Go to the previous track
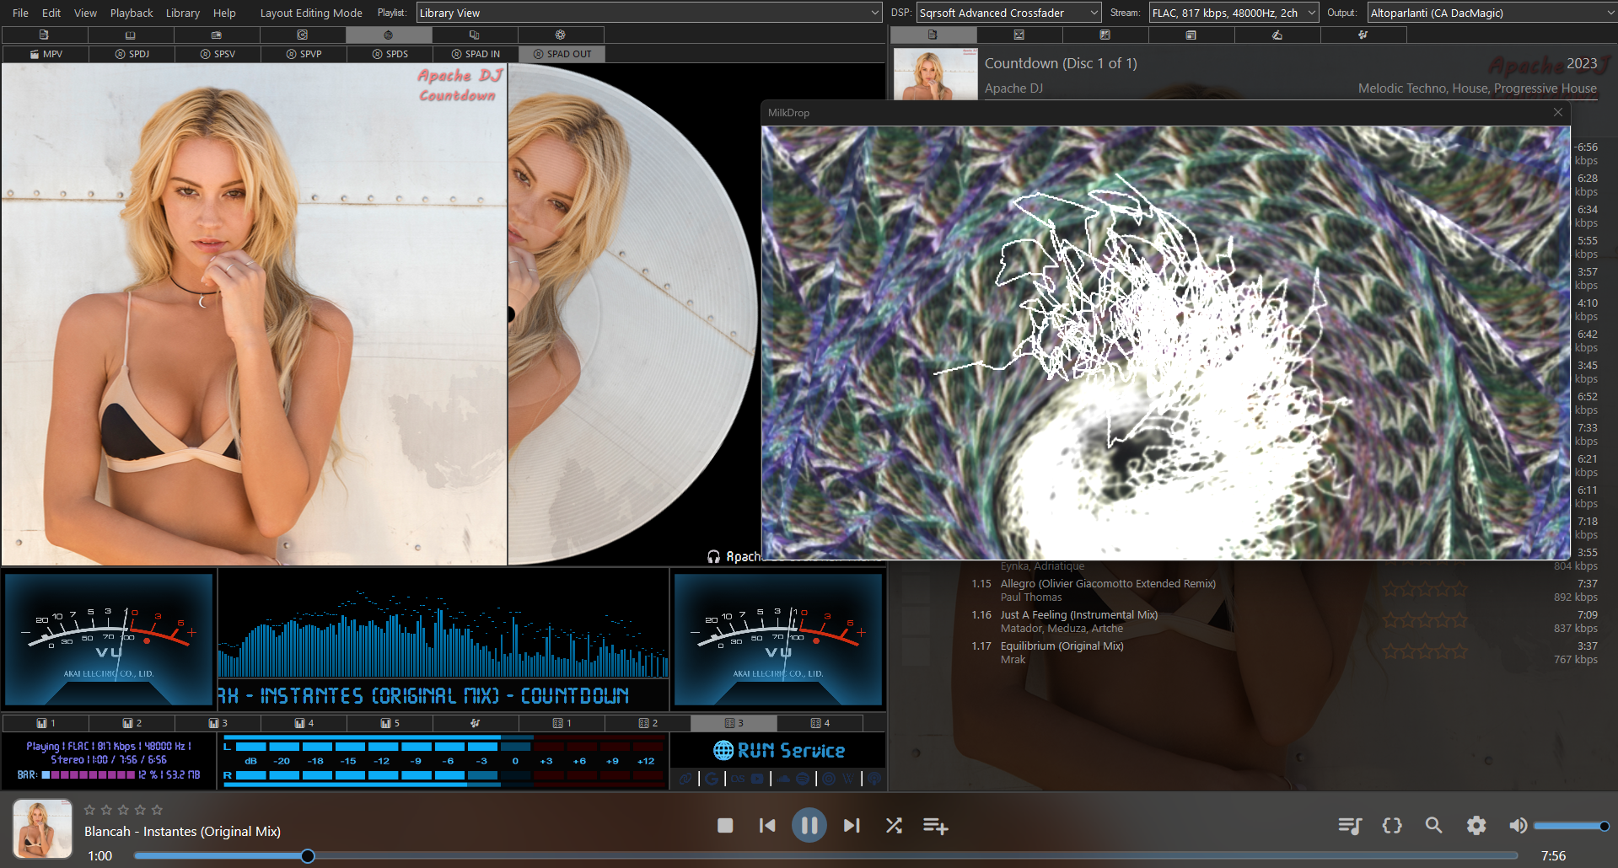1618x868 pixels. coord(767,826)
